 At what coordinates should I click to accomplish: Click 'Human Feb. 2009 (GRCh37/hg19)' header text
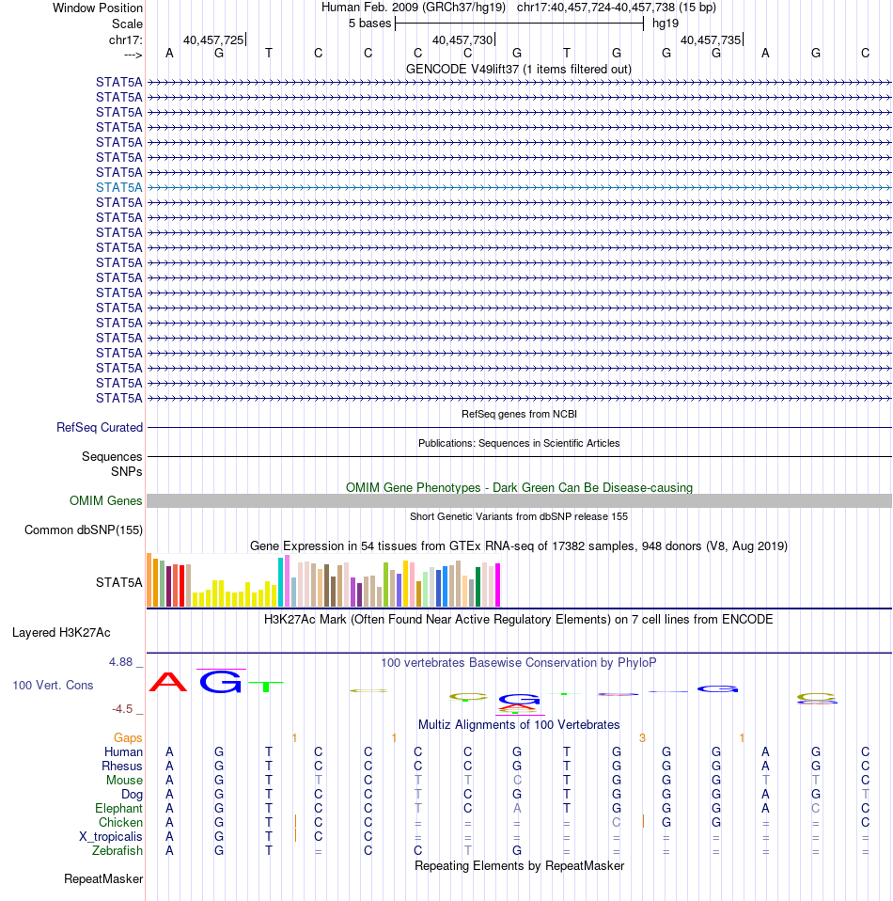click(414, 8)
